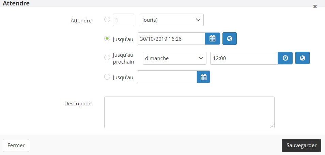The height and width of the screenshot is (155, 325).
Task: Choose the Jusqu'au prochain radio option
Action: click(107, 57)
